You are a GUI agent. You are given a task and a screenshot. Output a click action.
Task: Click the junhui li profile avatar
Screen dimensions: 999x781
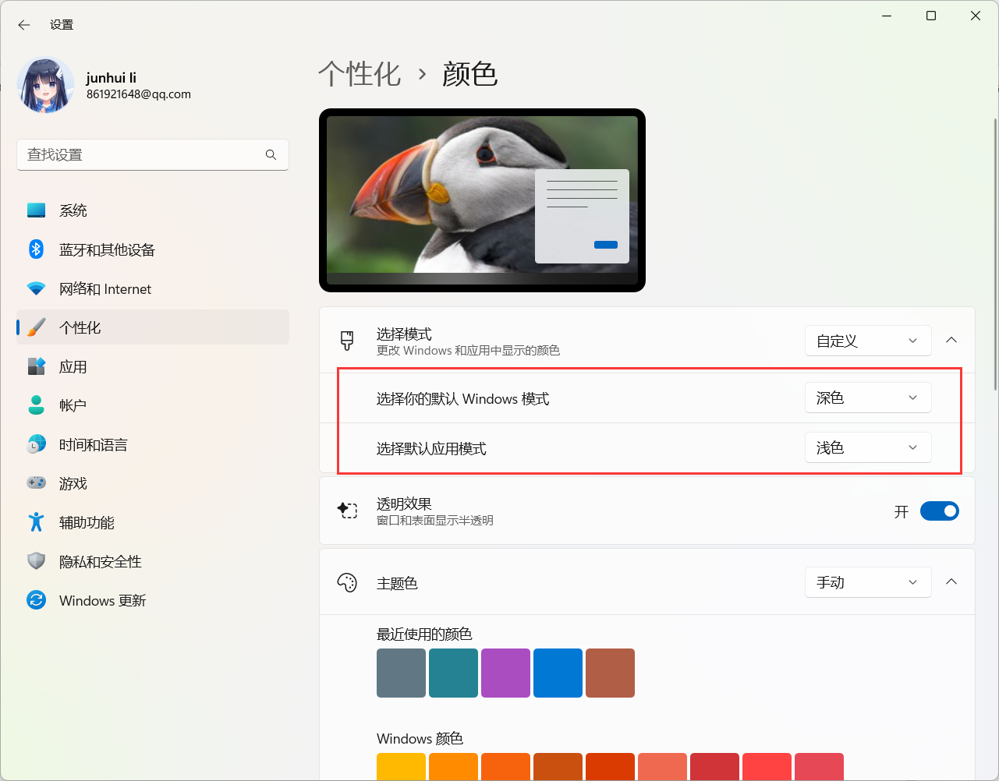coord(46,85)
